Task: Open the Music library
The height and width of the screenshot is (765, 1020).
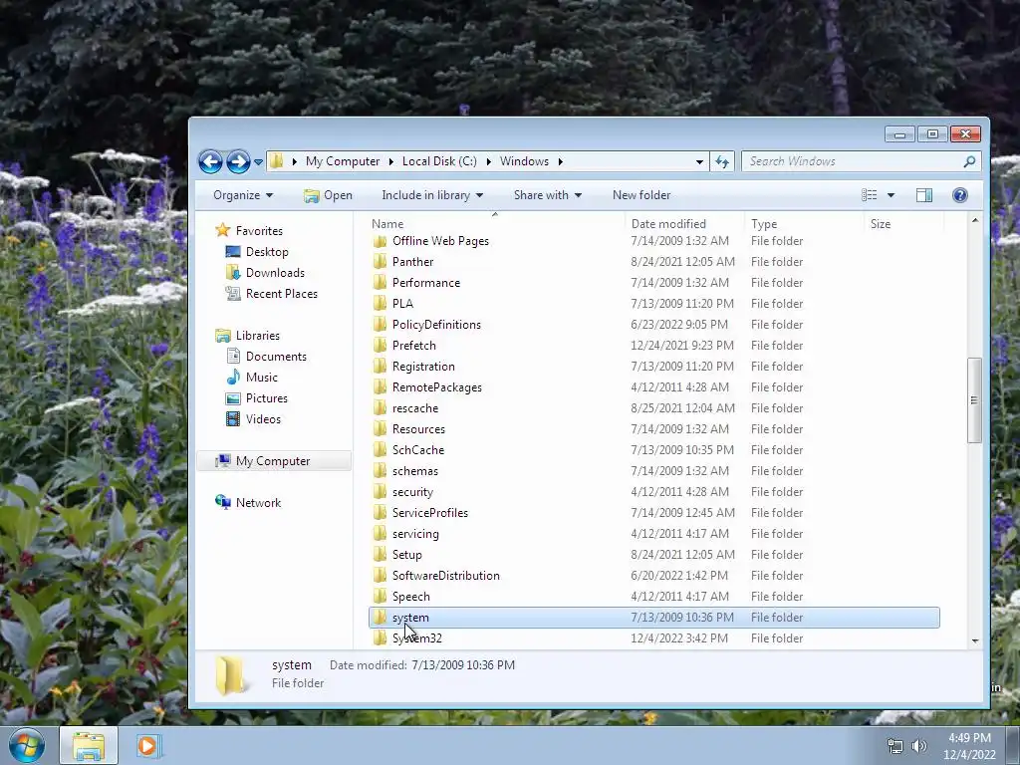Action: coord(262,378)
